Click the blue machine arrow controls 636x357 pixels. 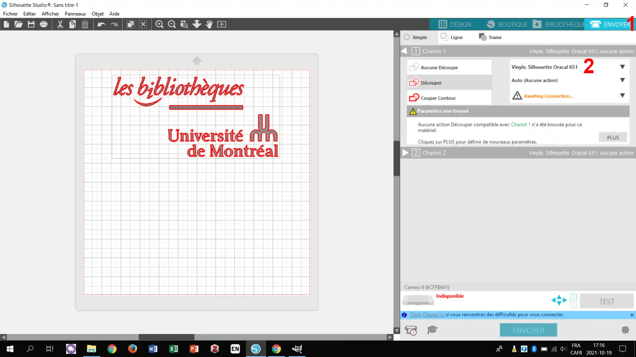click(559, 300)
